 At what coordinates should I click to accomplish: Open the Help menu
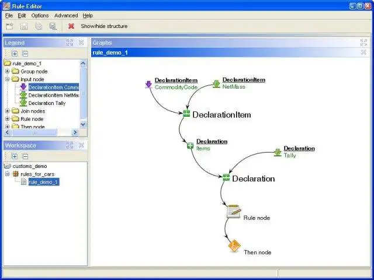click(88, 16)
